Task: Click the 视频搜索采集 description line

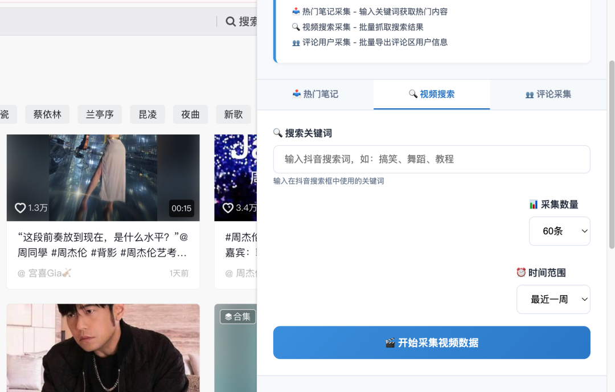Action: click(358, 27)
